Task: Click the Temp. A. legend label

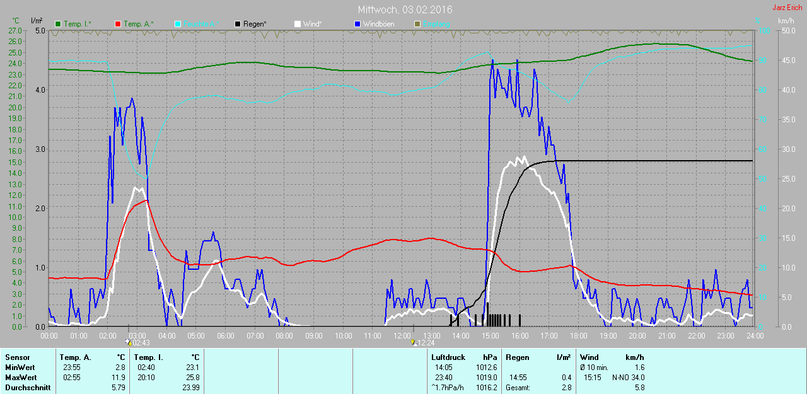Action: pos(138,24)
